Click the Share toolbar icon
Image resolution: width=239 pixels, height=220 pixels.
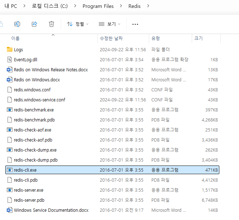(x=34, y=24)
